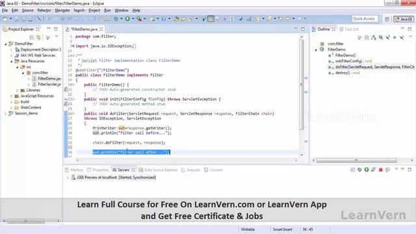
Task: Click the Save toolbar icon
Action: point(16,19)
